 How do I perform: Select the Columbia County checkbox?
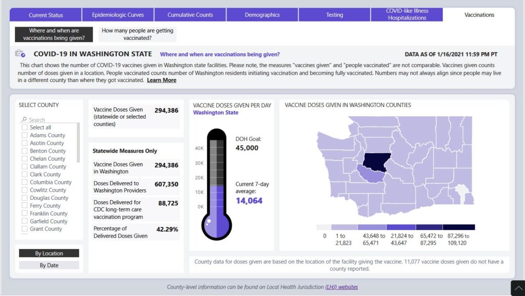25,182
